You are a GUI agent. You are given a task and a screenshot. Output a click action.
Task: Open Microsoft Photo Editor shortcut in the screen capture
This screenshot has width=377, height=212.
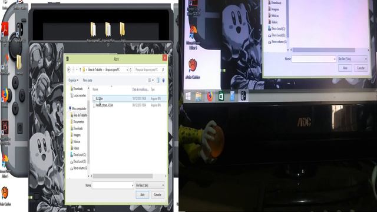(x=5, y=166)
